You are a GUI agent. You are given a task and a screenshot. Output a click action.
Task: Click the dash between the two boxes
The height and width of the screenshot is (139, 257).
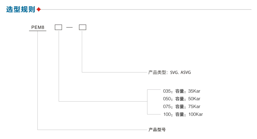[x=69, y=27]
